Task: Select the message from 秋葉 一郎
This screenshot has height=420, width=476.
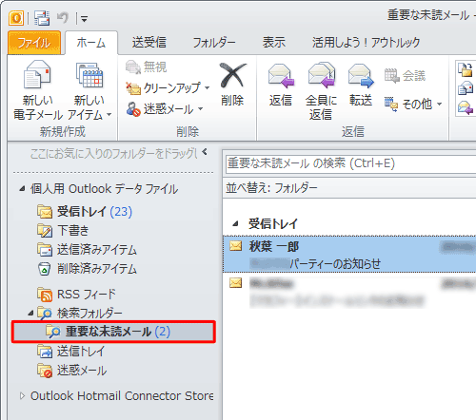Action: pyautogui.click(x=349, y=255)
